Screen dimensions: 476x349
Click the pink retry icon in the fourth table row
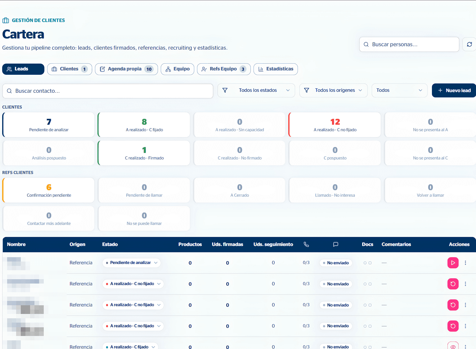pyautogui.click(x=453, y=326)
